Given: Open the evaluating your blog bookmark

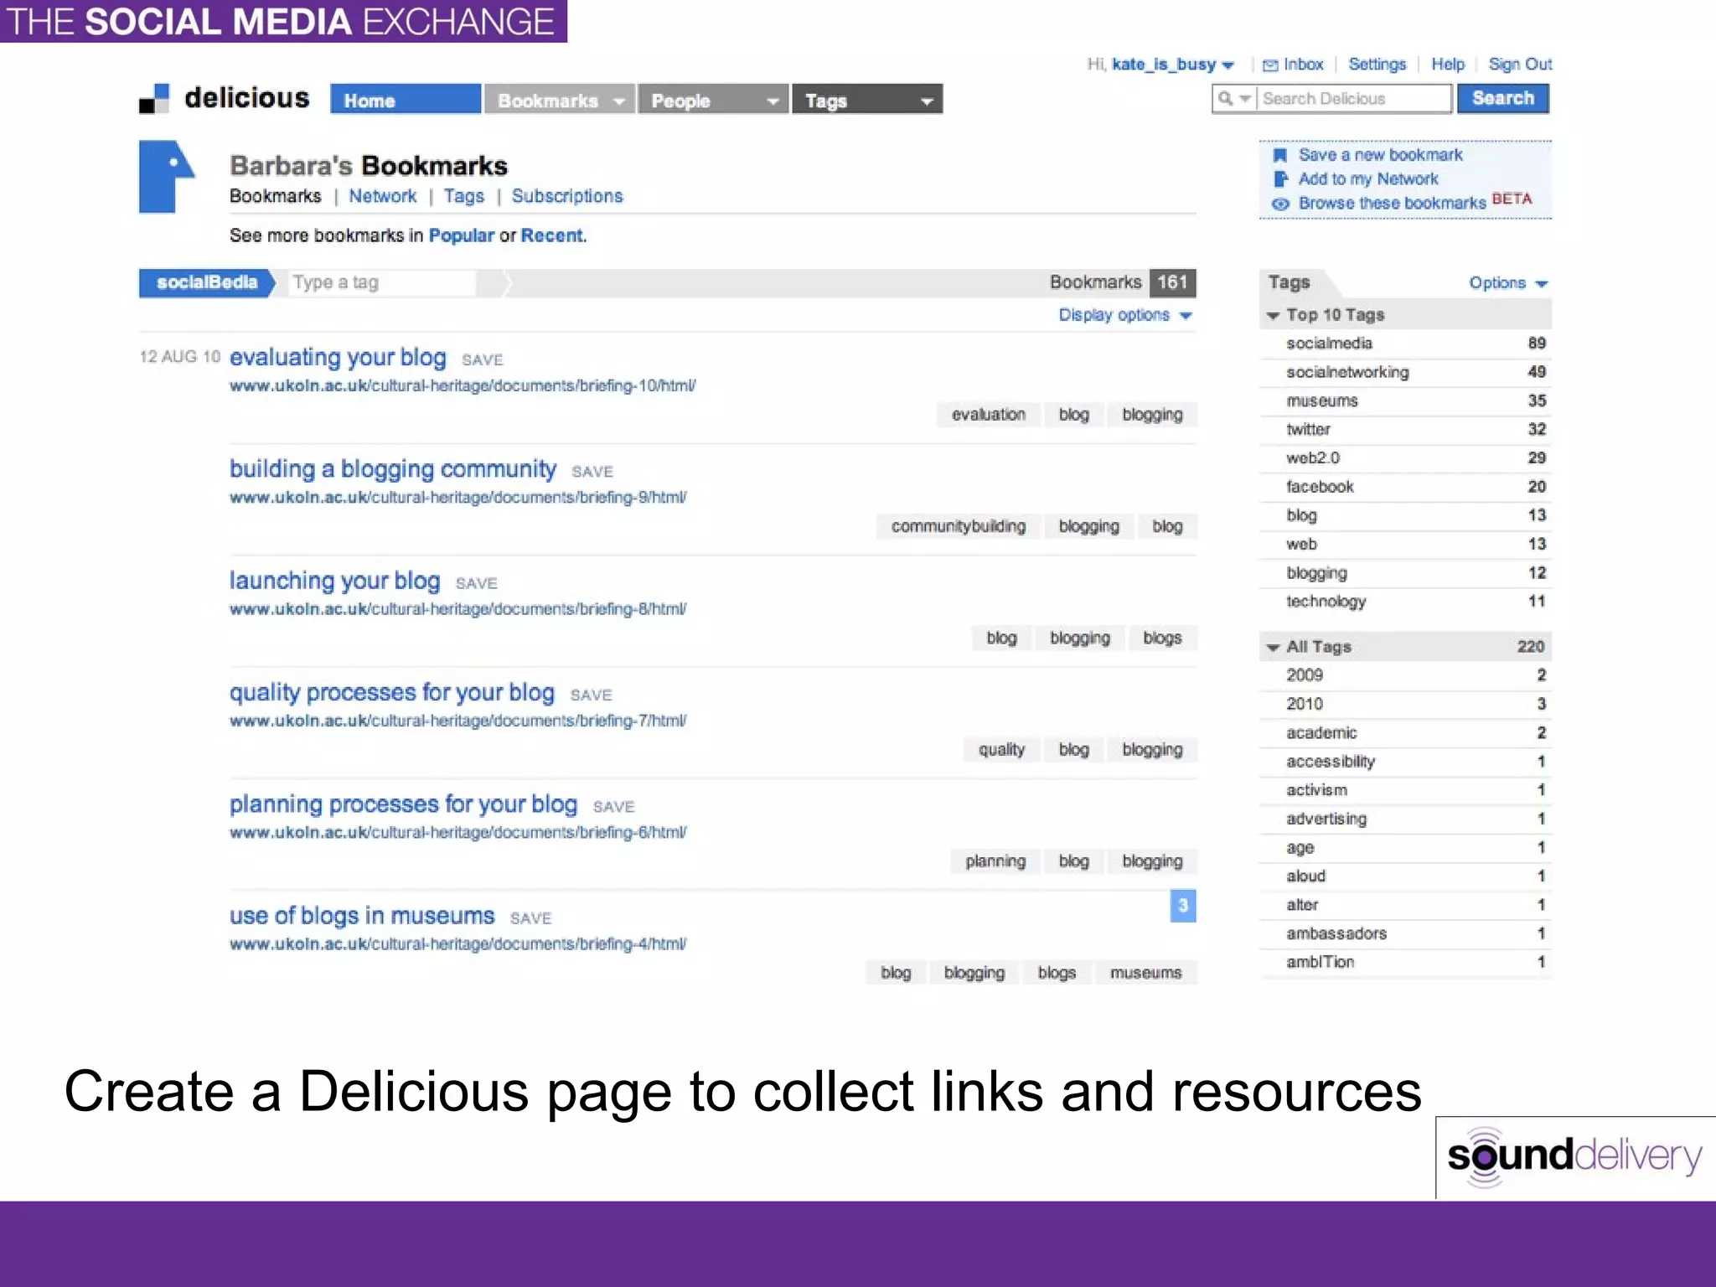Looking at the screenshot, I should coord(338,357).
